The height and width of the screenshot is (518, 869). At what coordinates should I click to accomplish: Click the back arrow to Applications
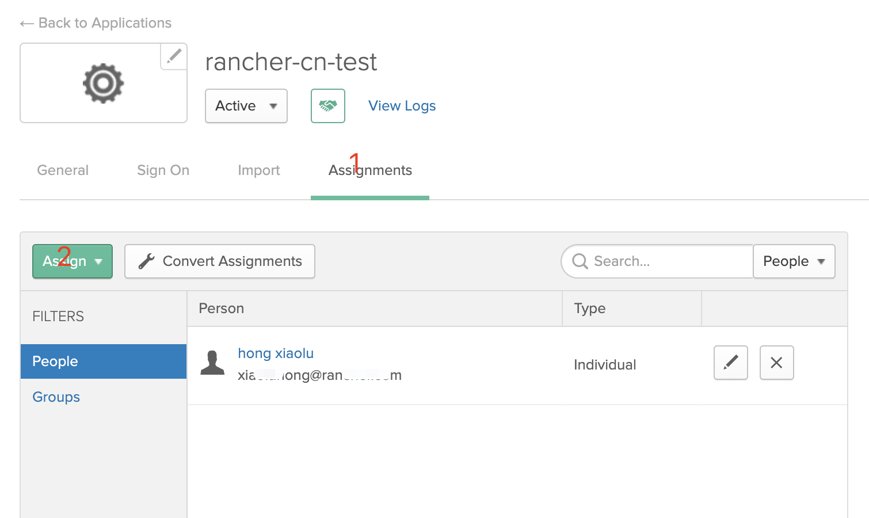(26, 24)
